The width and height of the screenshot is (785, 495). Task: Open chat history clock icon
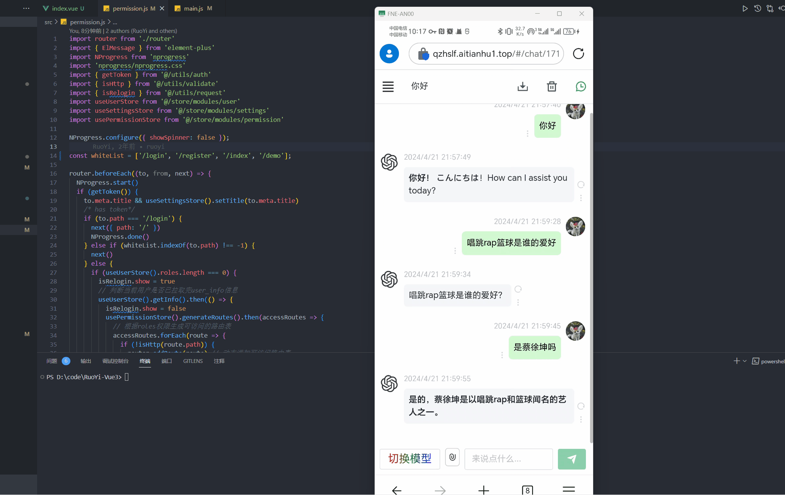coord(581,87)
